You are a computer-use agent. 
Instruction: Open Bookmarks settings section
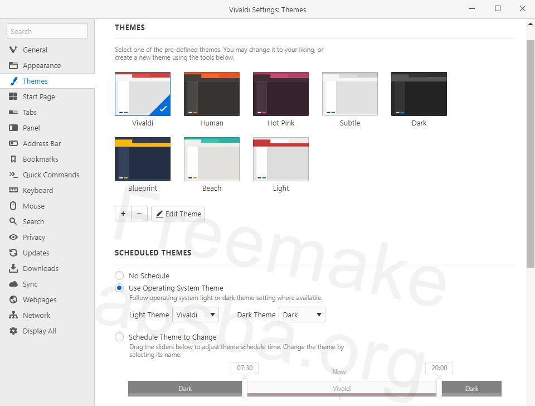point(47,159)
